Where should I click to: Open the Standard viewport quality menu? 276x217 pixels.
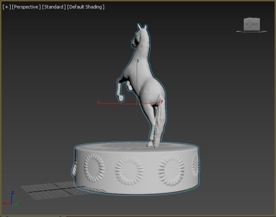(54, 7)
